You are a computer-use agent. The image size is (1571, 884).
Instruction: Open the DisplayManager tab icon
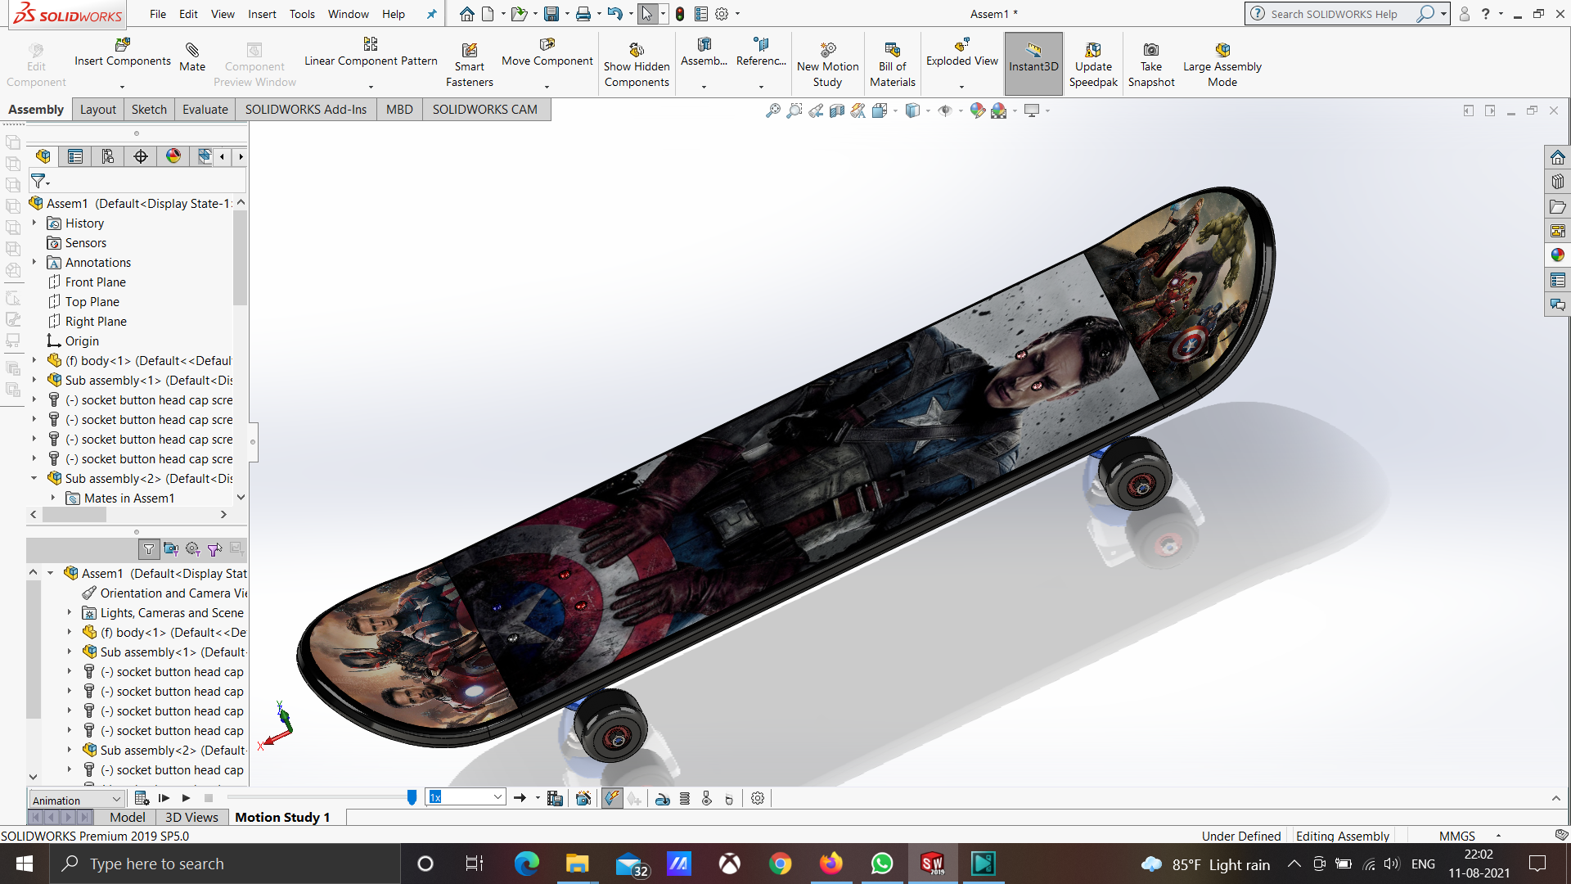coord(173,156)
